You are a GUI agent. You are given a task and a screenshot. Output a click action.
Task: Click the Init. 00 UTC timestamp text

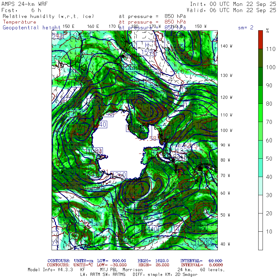click(x=233, y=4)
